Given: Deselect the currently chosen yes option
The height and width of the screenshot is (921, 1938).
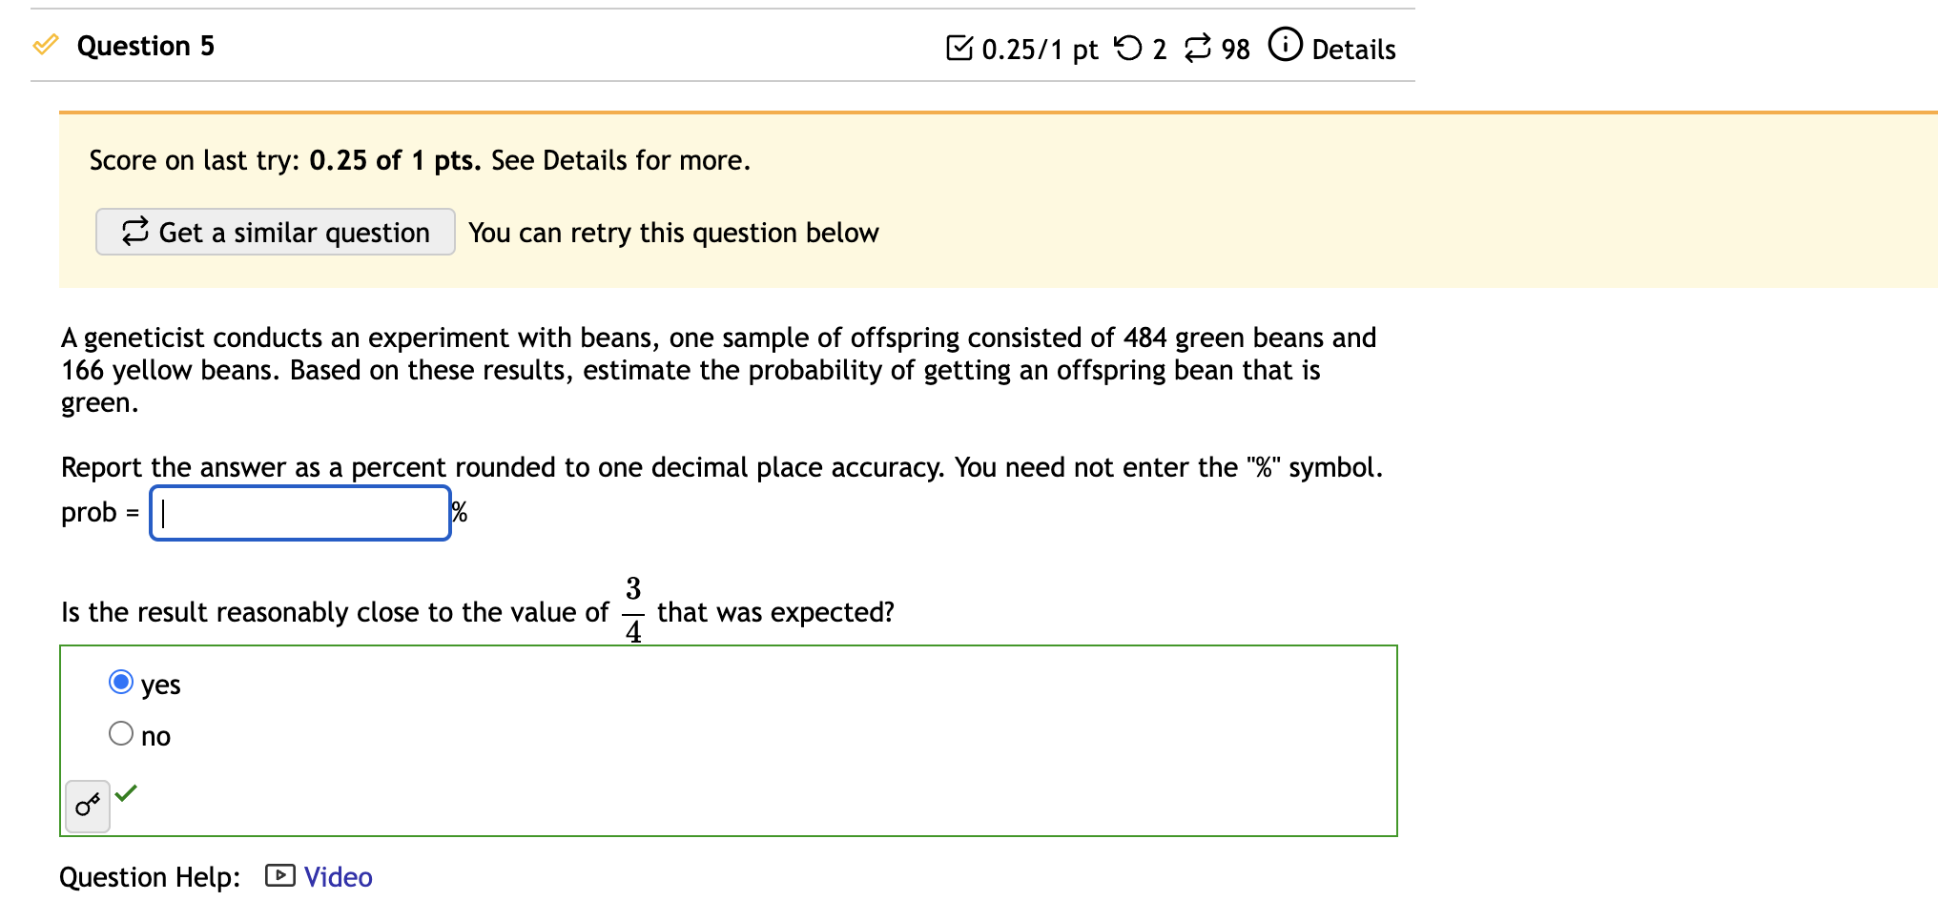Looking at the screenshot, I should (121, 683).
